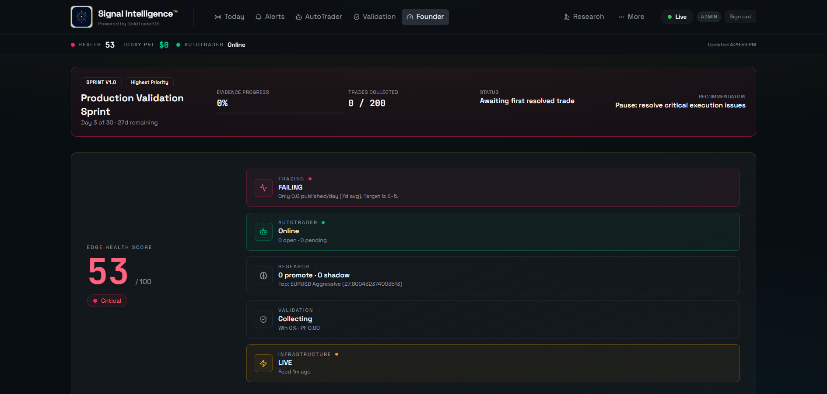Click the large 53 edge health score
Viewport: 827px width, 394px height.
point(108,271)
